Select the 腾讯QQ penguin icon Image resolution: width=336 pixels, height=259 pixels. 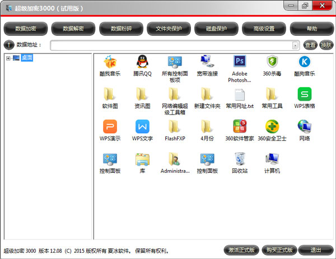[142, 62]
